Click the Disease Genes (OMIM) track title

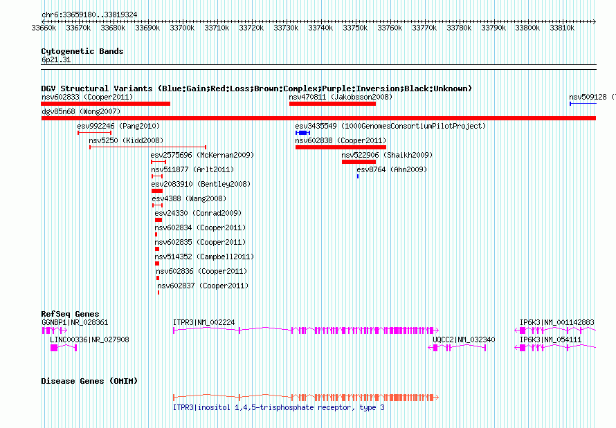coord(89,381)
